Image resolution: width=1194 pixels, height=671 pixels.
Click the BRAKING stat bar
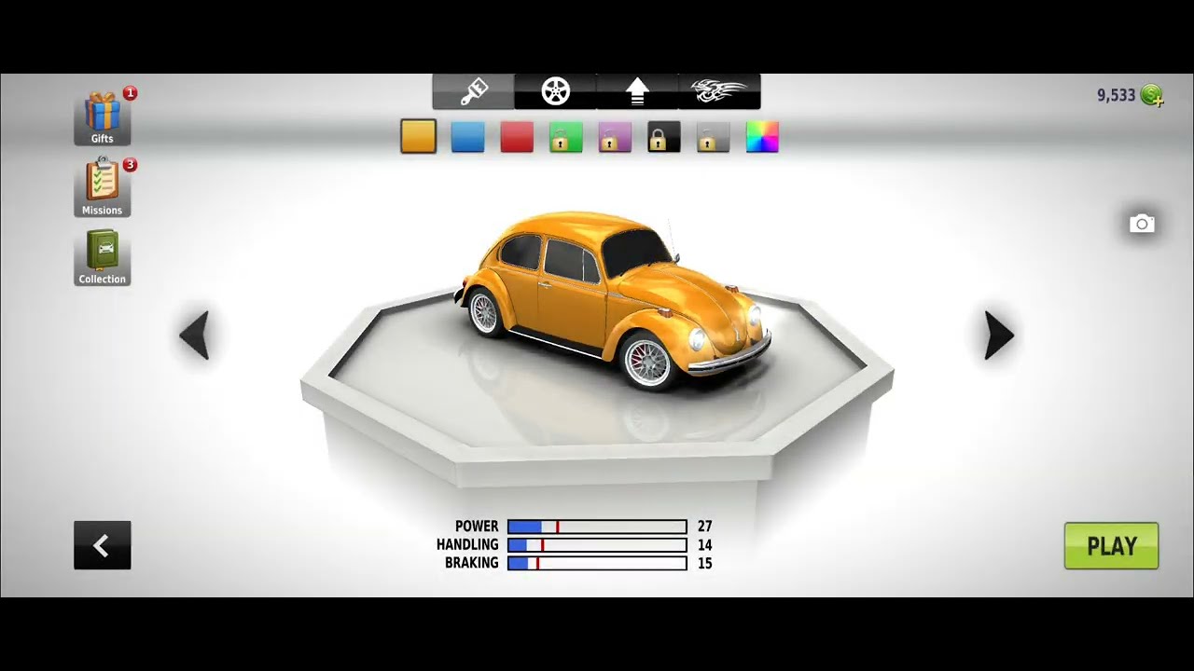coord(597,564)
